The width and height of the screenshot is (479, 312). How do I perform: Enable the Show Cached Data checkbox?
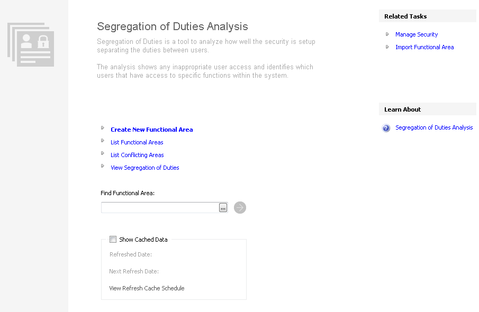click(113, 240)
